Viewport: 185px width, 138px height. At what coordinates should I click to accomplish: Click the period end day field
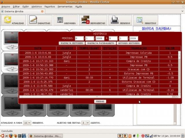click(x=113, y=38)
